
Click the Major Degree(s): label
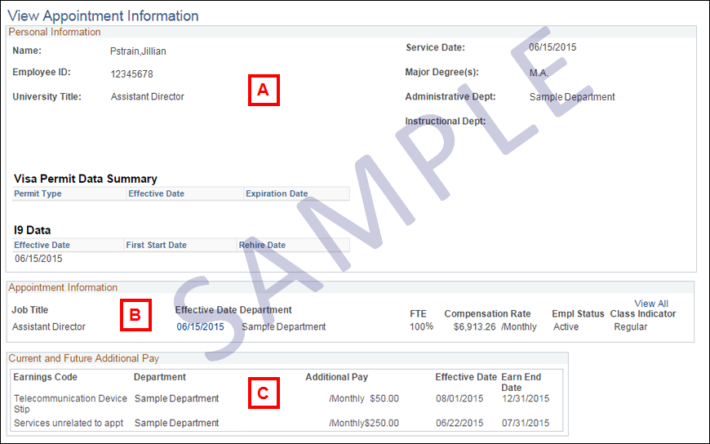pos(442,72)
